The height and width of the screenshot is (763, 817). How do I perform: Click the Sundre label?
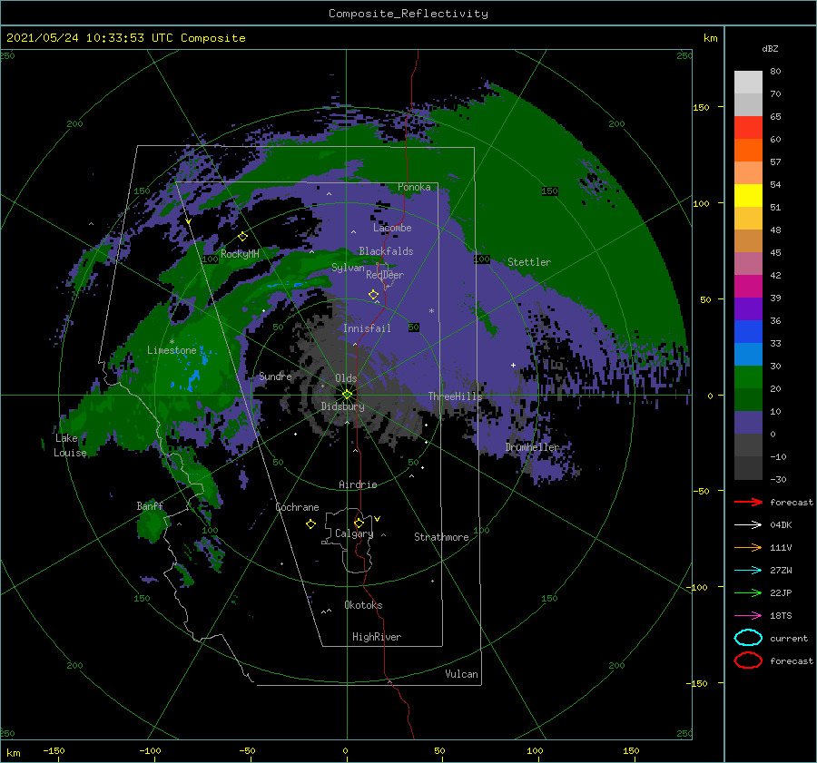pyautogui.click(x=275, y=376)
